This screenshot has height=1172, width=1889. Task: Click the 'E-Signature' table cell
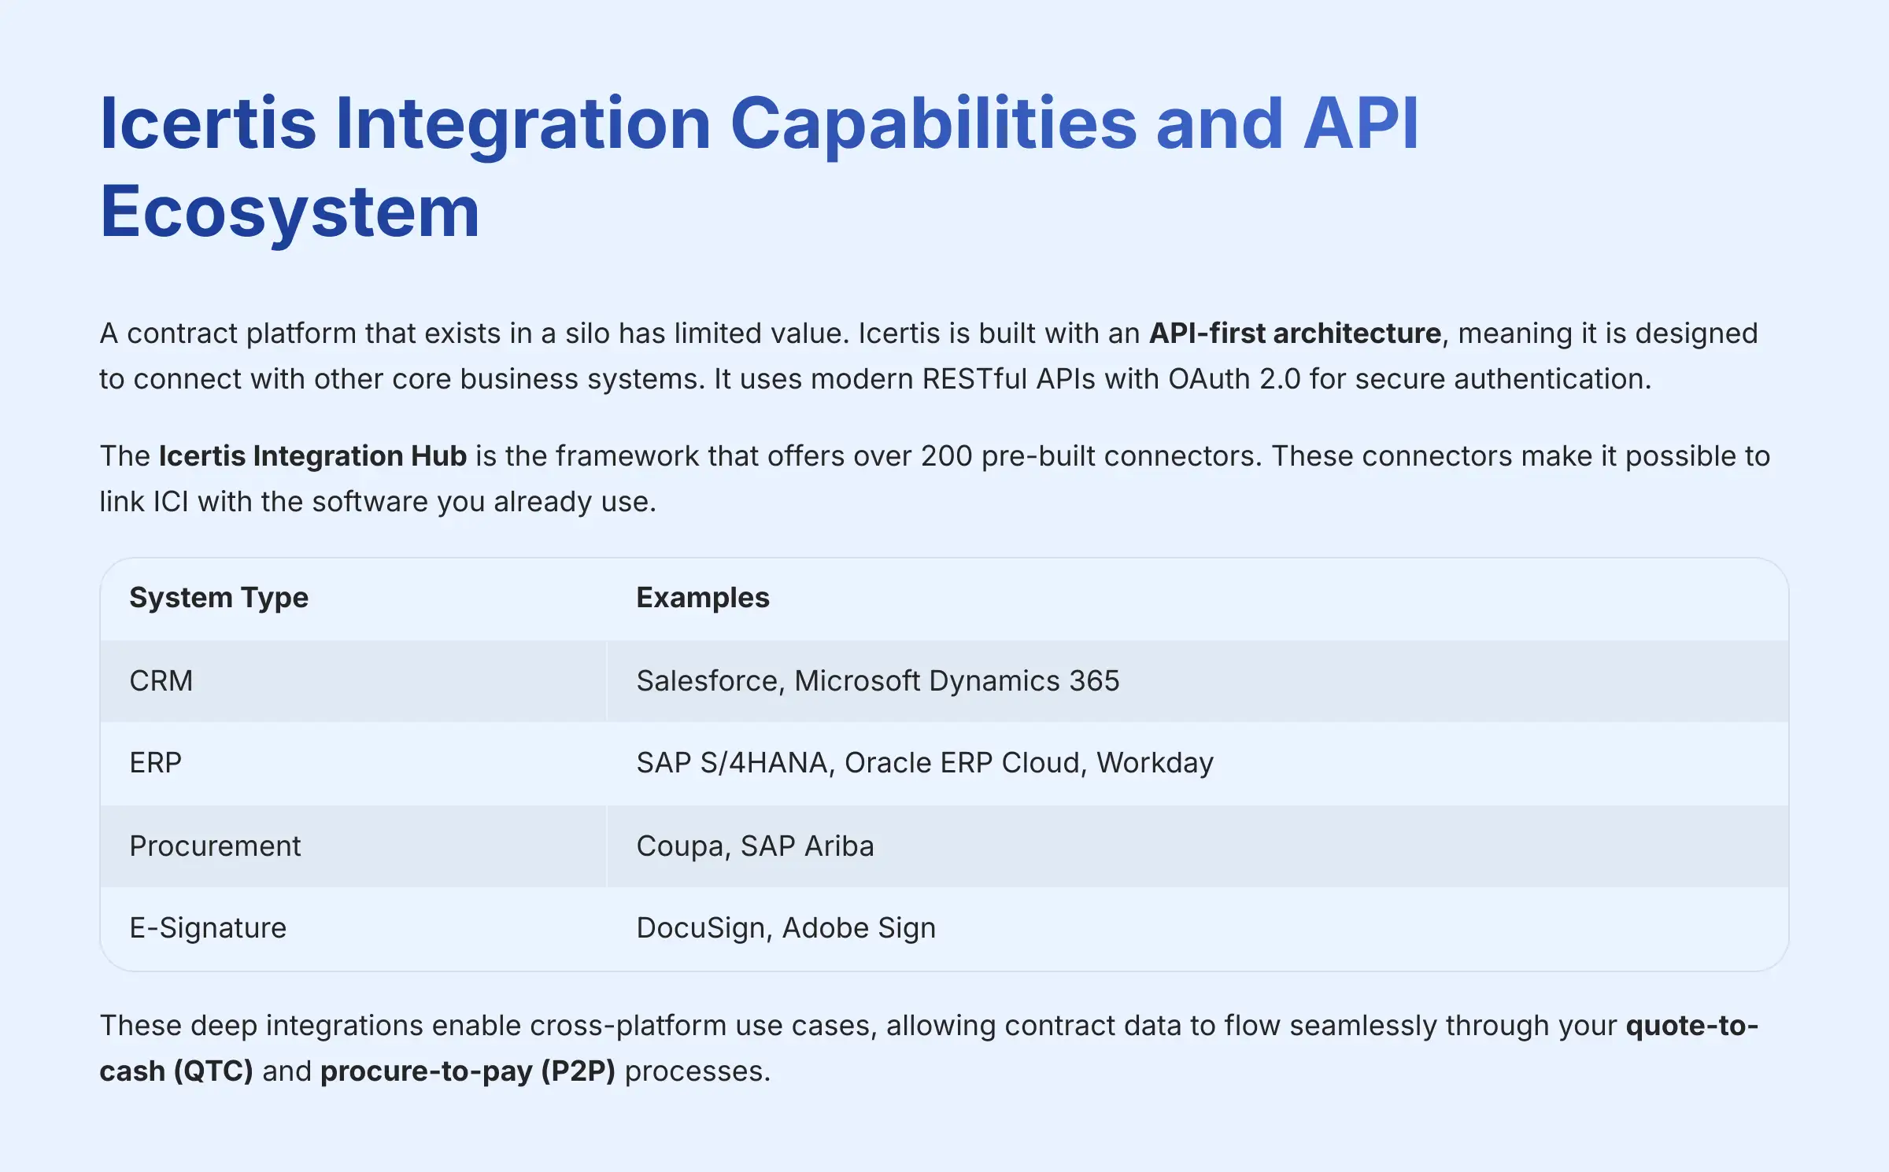(353, 928)
